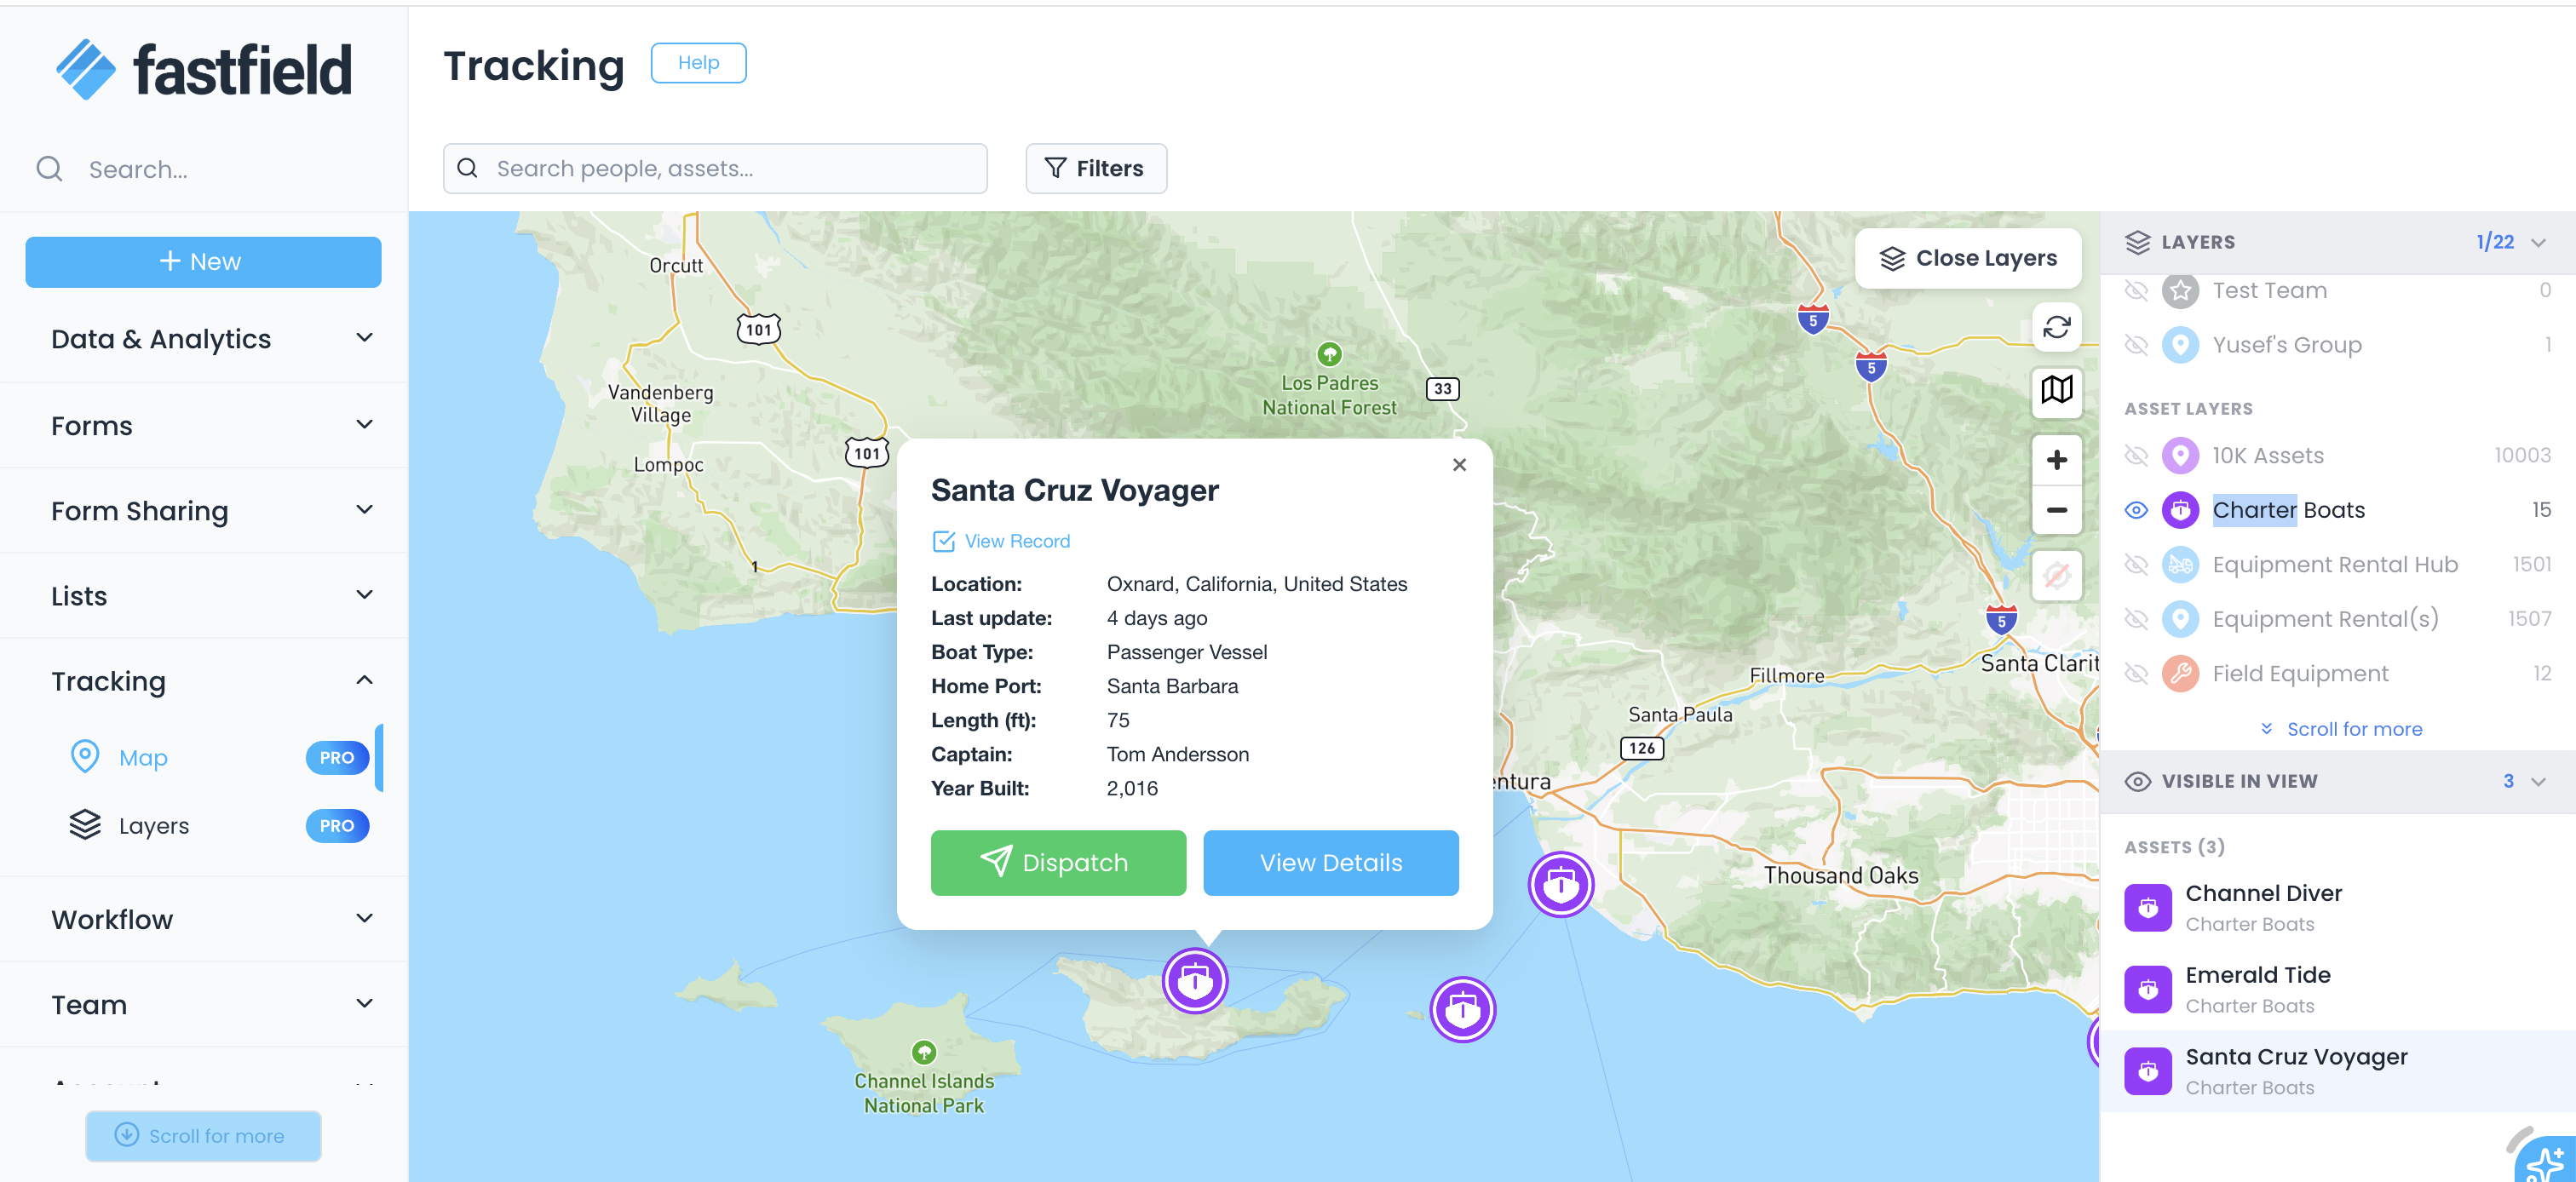Click the compass reset icon on map
The image size is (2576, 1182).
click(x=2056, y=575)
